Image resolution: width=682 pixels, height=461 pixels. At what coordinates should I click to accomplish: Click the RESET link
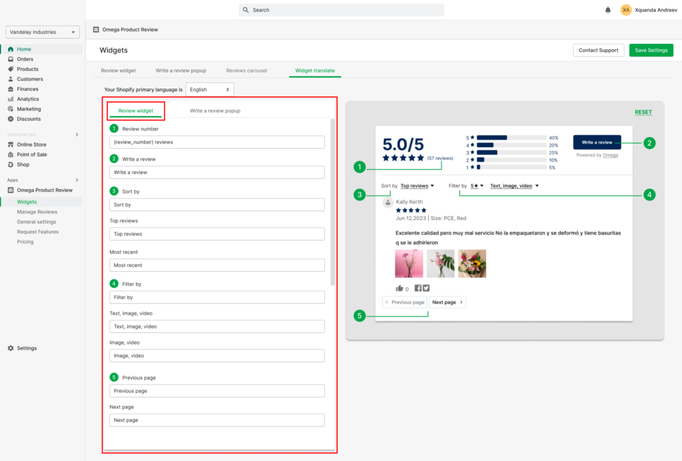[643, 112]
